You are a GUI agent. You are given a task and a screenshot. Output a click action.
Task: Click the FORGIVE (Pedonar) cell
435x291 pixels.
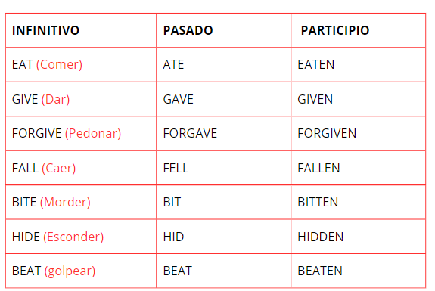point(81,133)
